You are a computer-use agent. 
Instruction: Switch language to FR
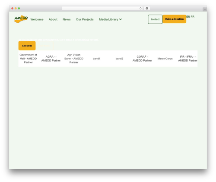(x=193, y=17)
